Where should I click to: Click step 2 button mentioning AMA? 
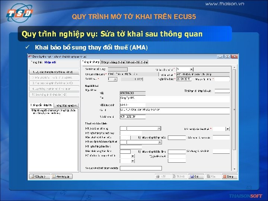pos(54,77)
